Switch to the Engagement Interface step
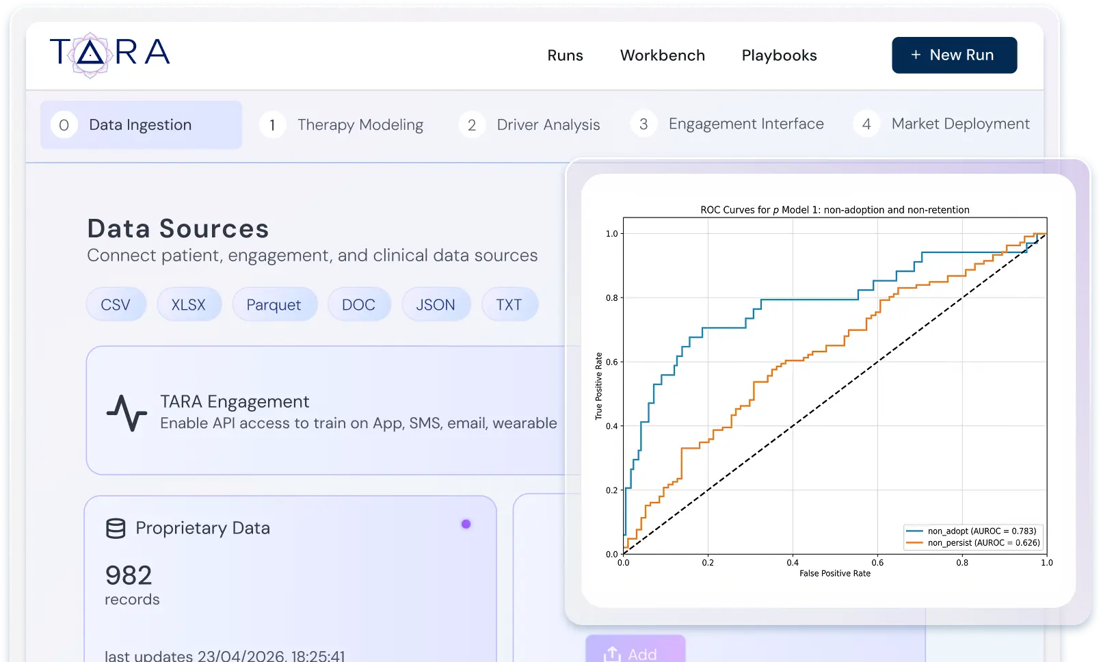The height and width of the screenshot is (662, 1101). point(727,124)
